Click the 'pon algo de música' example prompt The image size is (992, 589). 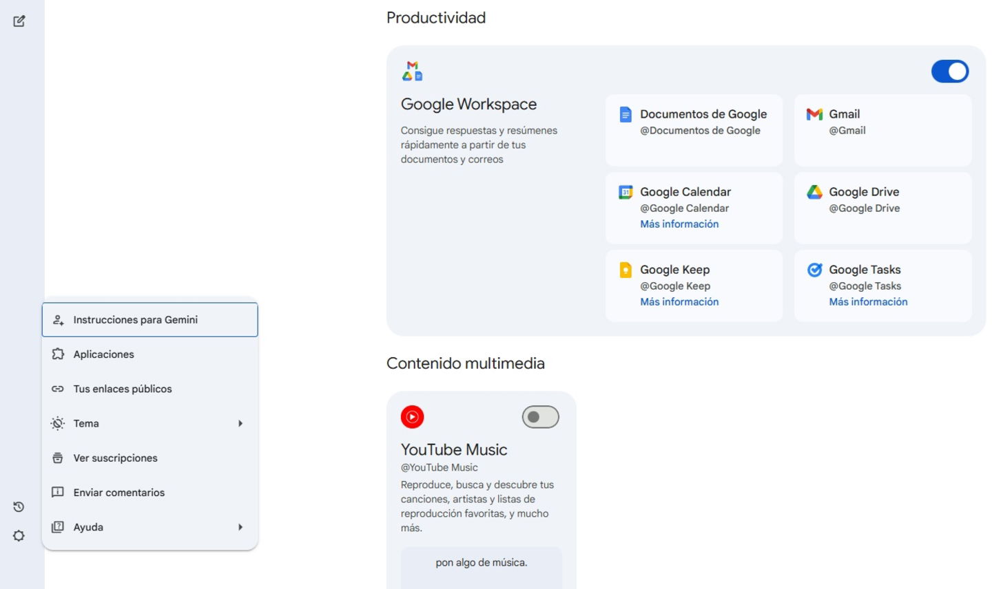pos(481,562)
